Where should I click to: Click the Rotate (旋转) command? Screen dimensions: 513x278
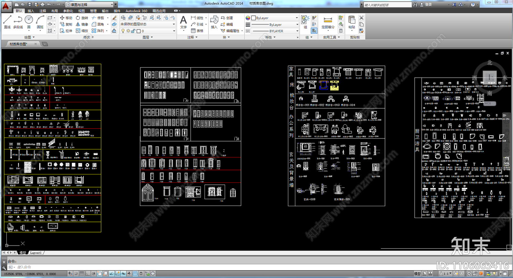(x=81, y=18)
